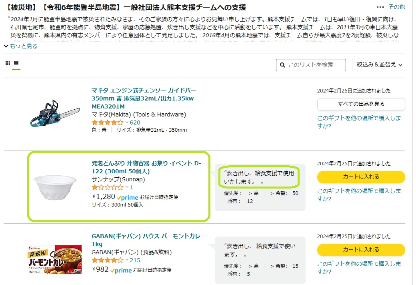This screenshot has width=416, height=285.
Task: Add the Vermont Curry to cart
Action: [x=361, y=250]
